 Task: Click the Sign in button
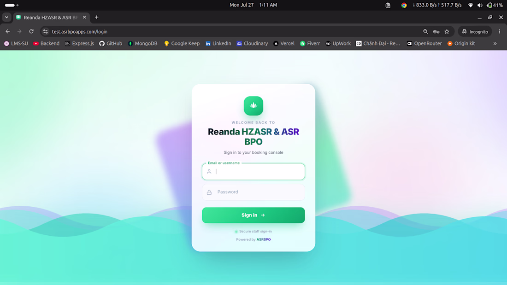tap(253, 215)
